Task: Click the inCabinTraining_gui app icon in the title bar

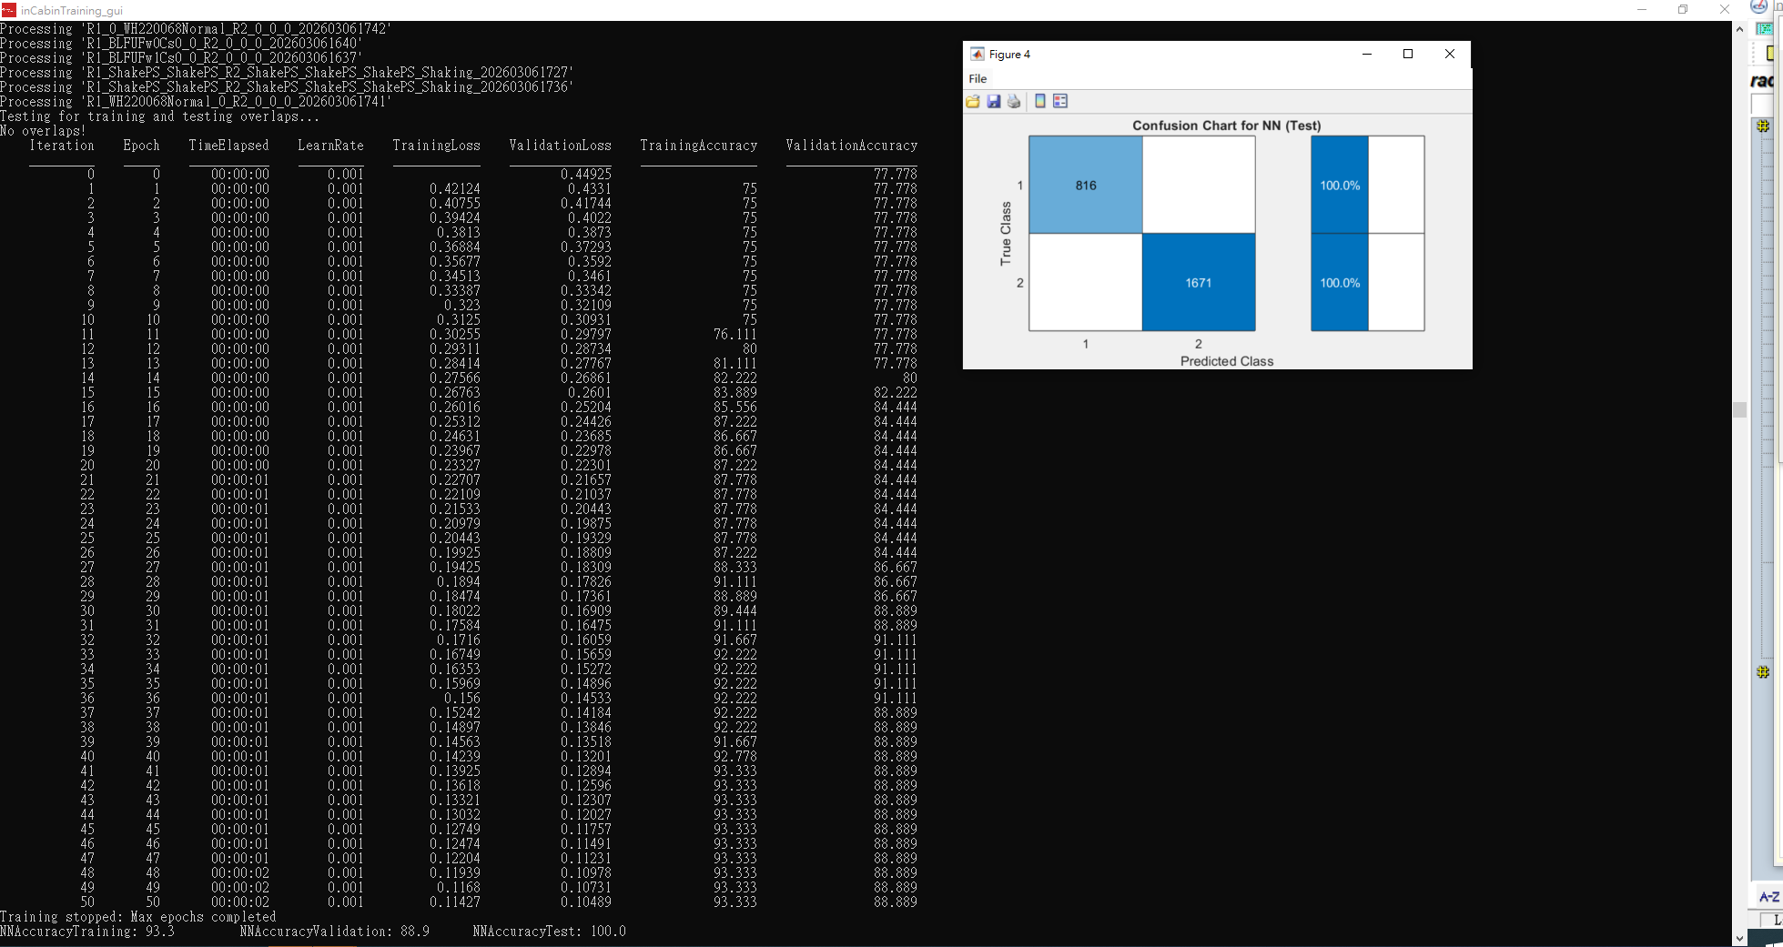Action: tap(9, 10)
